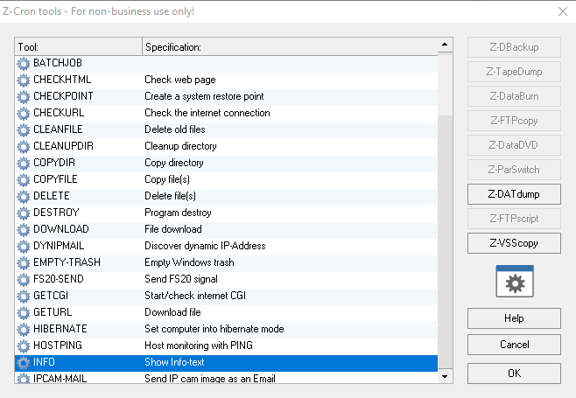The height and width of the screenshot is (398, 576).
Task: Confirm selection with OK
Action: (x=514, y=374)
